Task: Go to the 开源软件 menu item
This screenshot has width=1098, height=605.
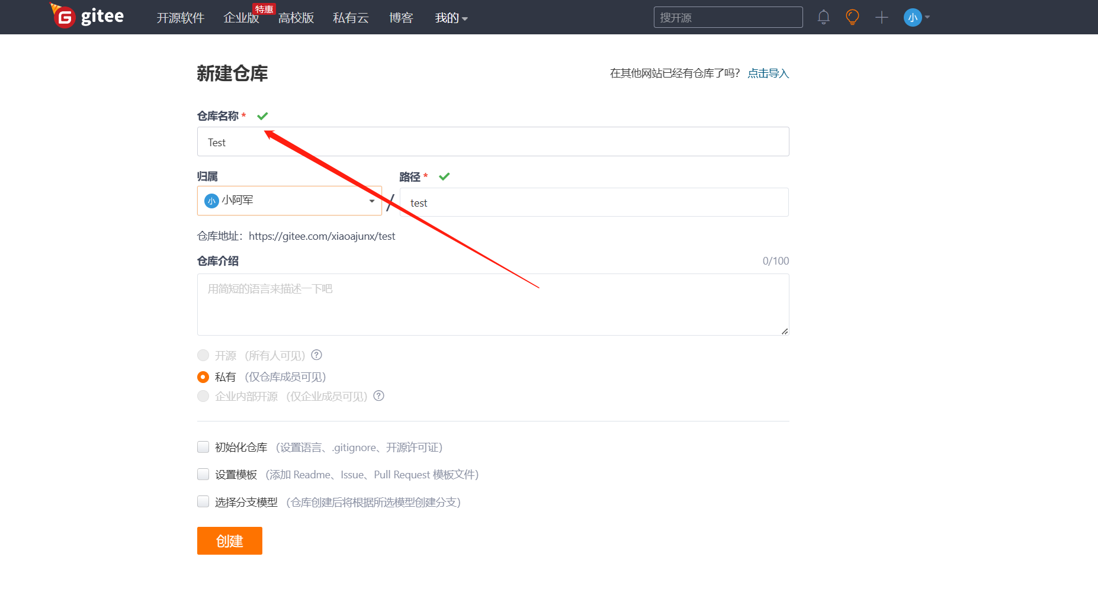Action: 180,18
